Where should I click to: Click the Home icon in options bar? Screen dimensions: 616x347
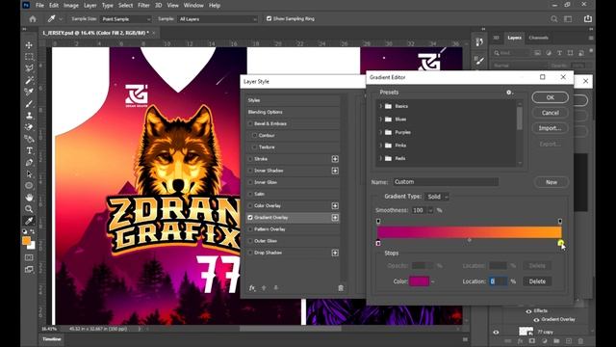click(x=33, y=19)
